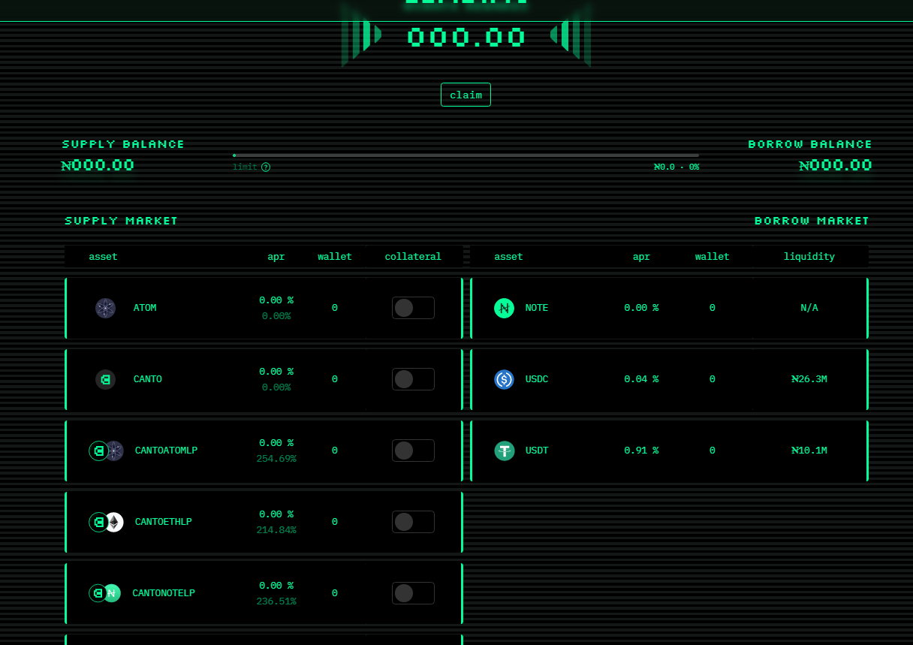
Task: Turn on collateral for CANTOATOMLP
Action: [413, 451]
